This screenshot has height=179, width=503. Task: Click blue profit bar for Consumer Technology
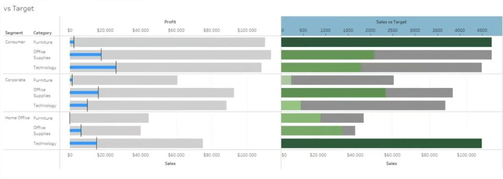pyautogui.click(x=93, y=67)
